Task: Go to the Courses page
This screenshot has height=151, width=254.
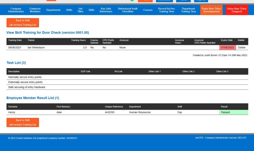Action: [148, 10]
